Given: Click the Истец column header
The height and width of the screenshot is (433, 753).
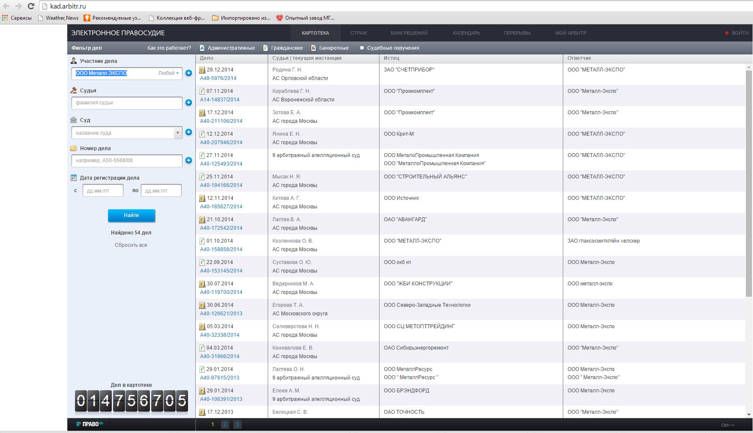Looking at the screenshot, I should [x=391, y=58].
